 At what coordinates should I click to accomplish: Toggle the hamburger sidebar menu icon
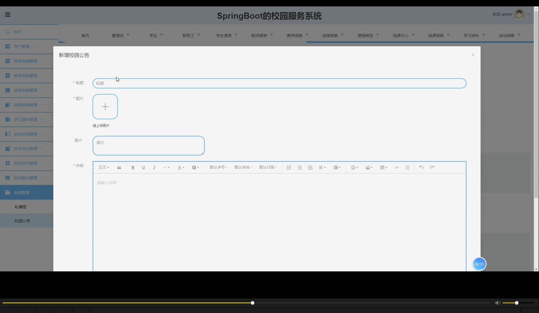7,15
